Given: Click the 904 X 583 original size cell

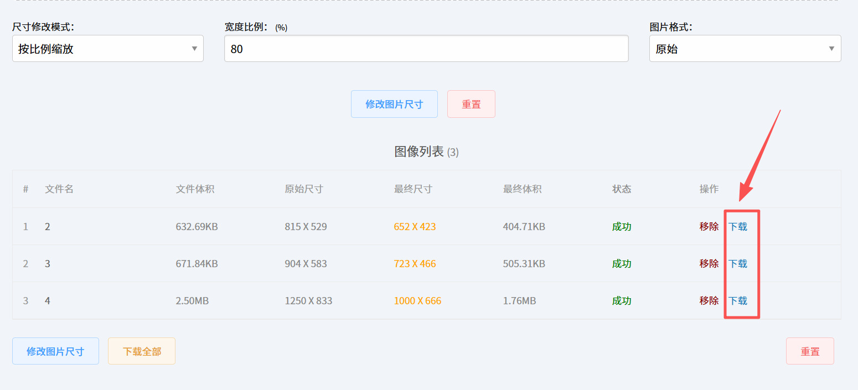Looking at the screenshot, I should pyautogui.click(x=306, y=263).
